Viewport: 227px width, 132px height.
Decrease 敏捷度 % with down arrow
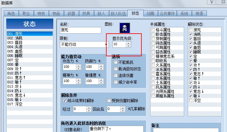[x=101, y=83]
